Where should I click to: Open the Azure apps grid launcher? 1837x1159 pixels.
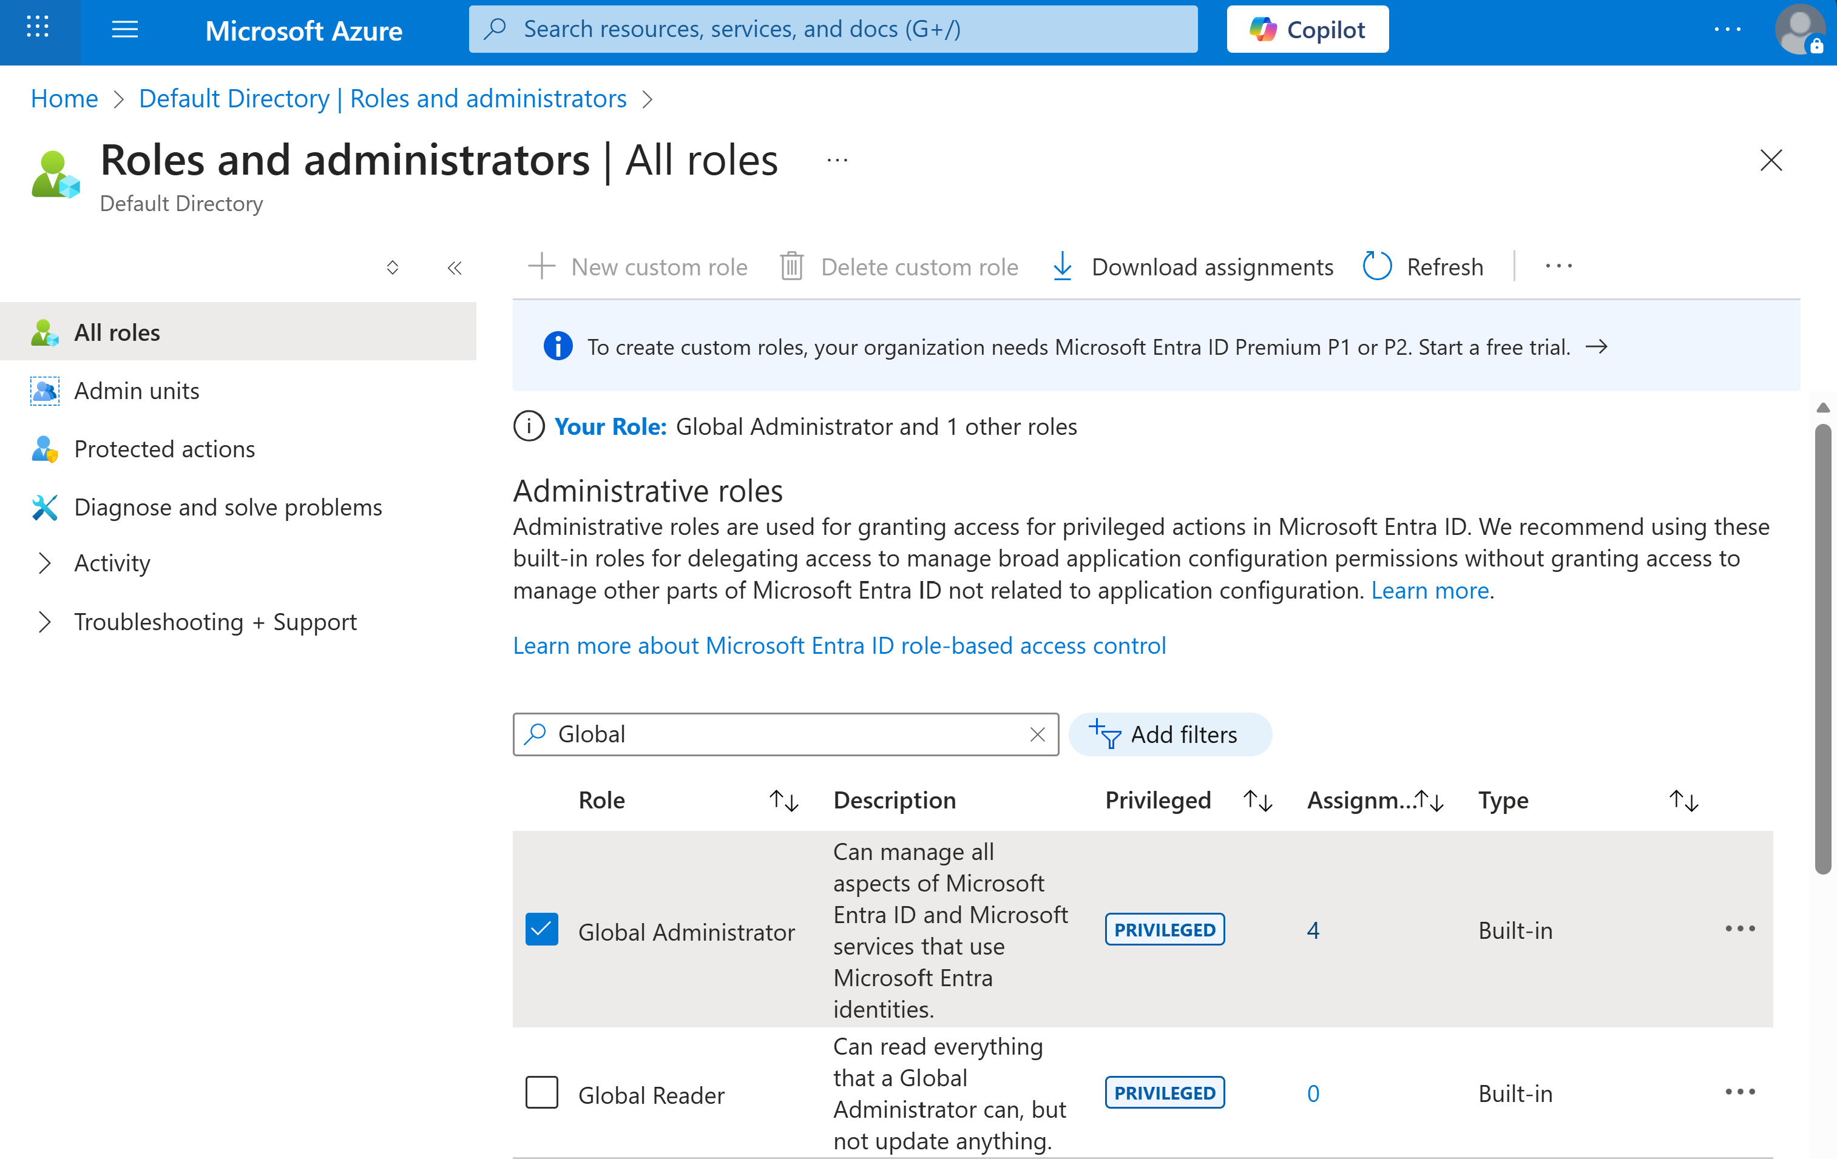coord(36,29)
